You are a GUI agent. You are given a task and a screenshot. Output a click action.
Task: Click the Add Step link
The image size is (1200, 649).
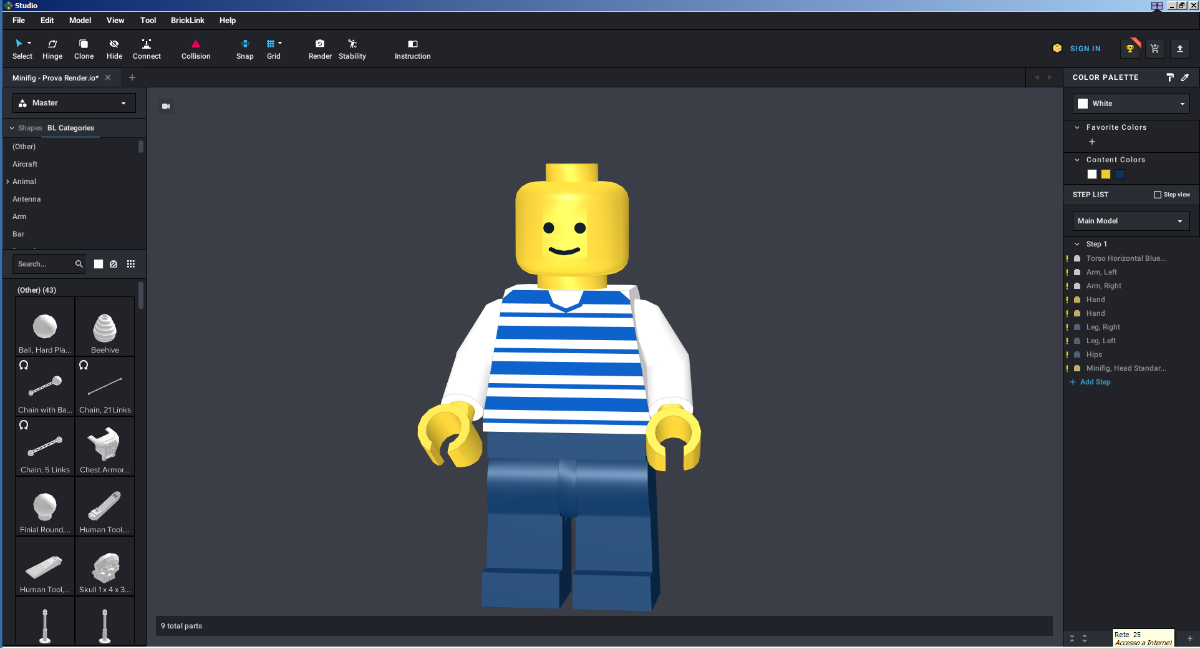[x=1095, y=382]
